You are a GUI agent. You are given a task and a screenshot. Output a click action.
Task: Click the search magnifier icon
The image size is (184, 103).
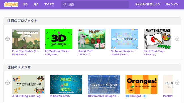pos(65,5)
